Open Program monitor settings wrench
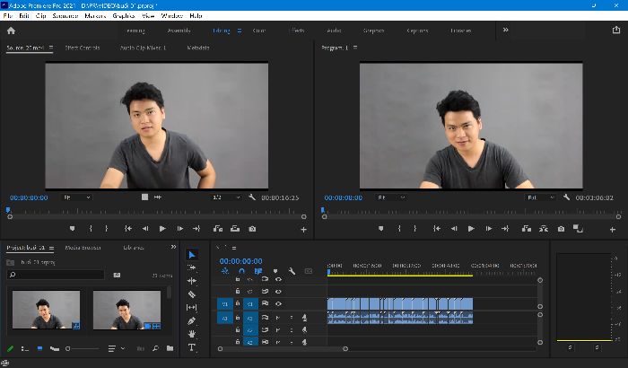This screenshot has width=628, height=368. click(x=566, y=197)
